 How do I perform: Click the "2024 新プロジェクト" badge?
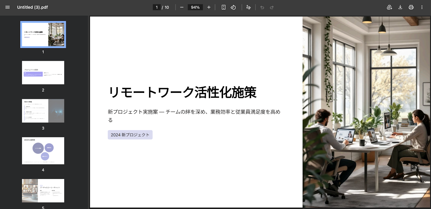(130, 135)
